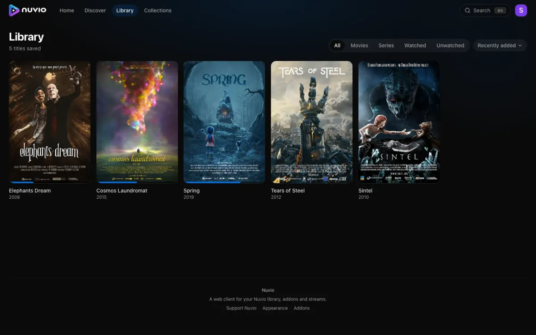Click the Nuvio footer name
Screen dimensions: 536x335
pos(268,290)
